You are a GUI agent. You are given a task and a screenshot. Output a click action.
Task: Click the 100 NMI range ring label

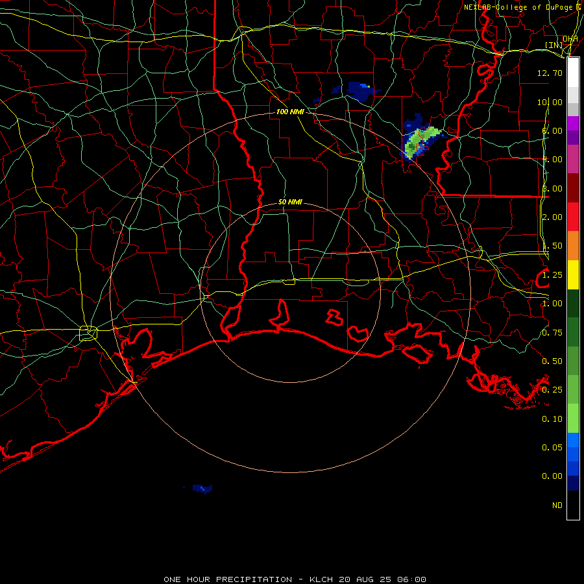click(x=290, y=112)
